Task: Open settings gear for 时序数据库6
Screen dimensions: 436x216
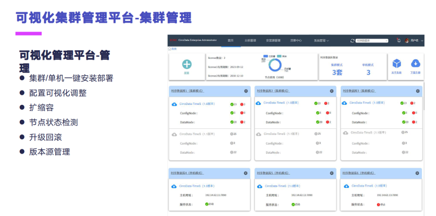Action: (417, 173)
